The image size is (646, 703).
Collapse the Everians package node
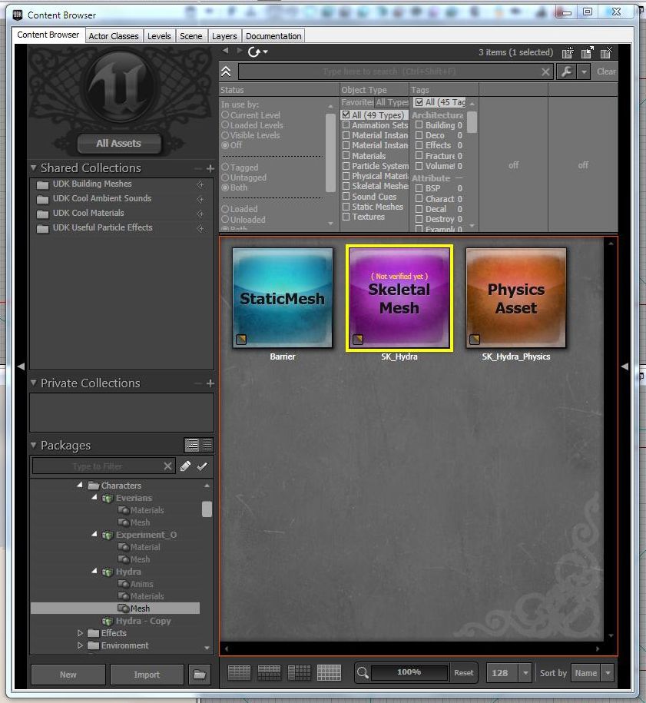[x=94, y=498]
